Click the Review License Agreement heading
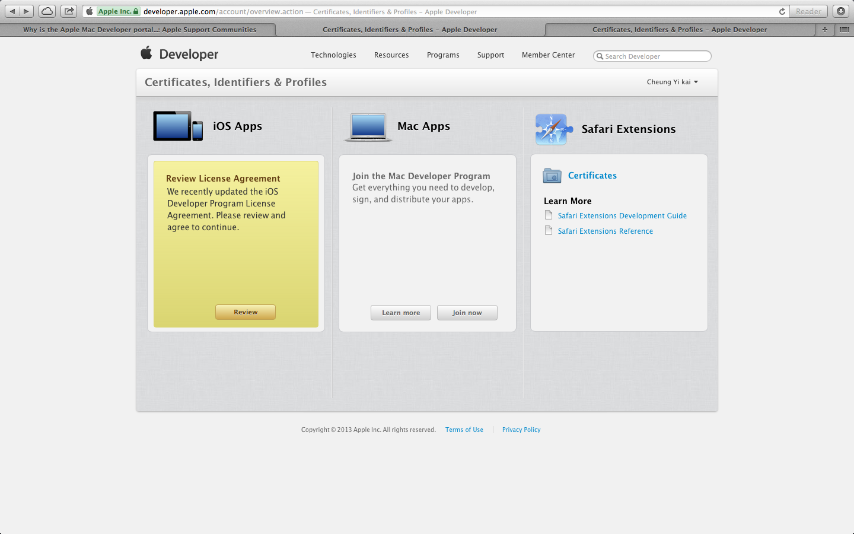854x534 pixels. coord(223,179)
